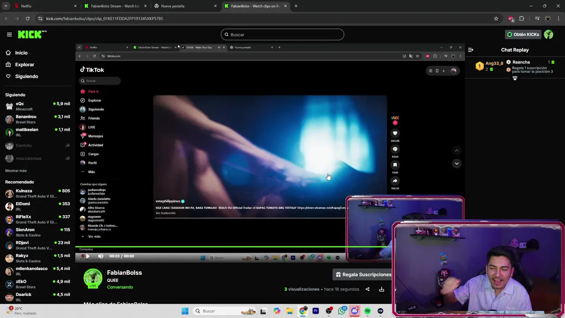Share this clip
565x318 pixels.
pos(367,289)
